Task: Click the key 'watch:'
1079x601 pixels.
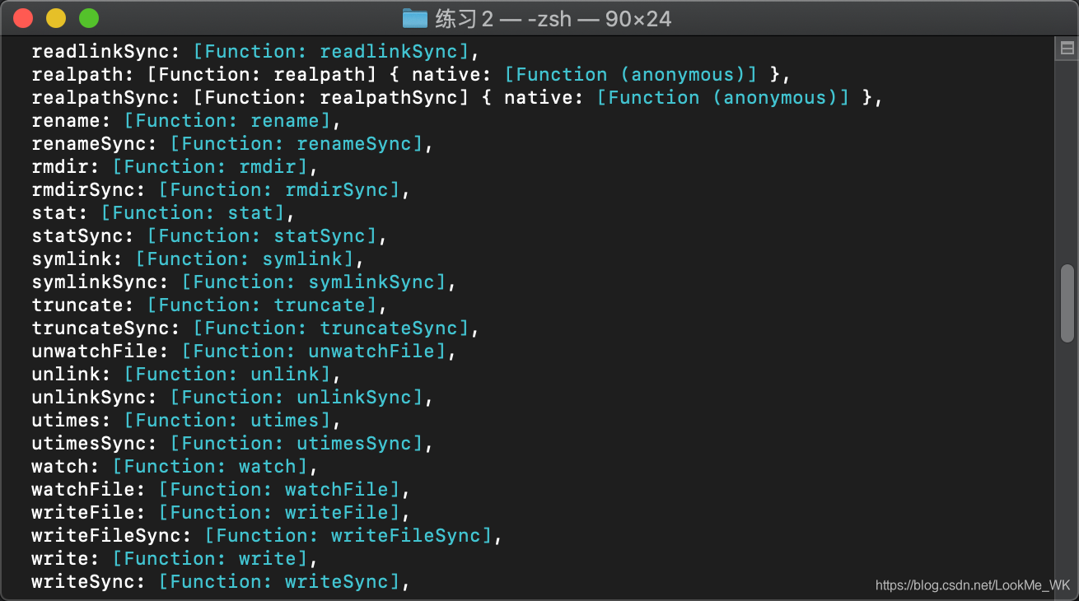Action: tap(66, 467)
